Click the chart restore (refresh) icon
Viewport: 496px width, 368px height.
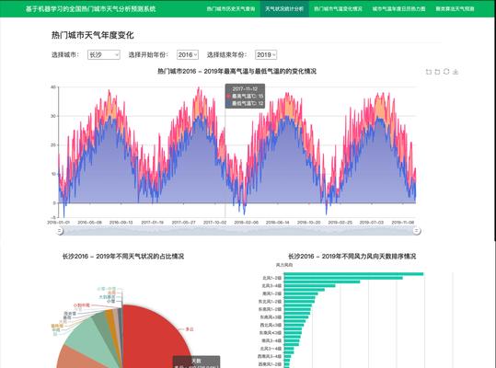(446, 72)
